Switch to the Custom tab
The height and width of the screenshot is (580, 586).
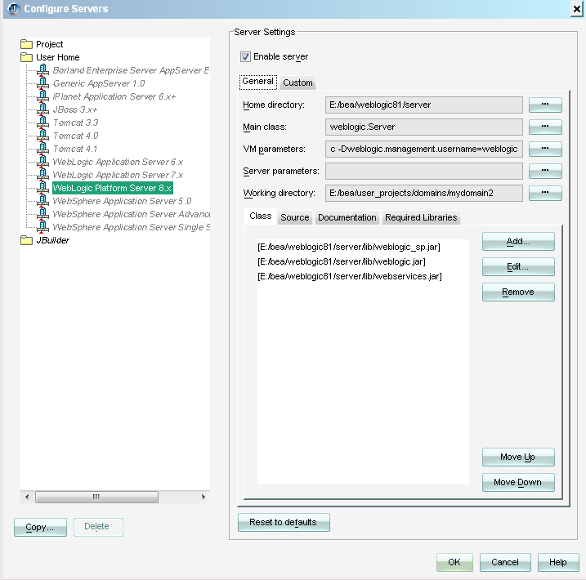point(297,83)
